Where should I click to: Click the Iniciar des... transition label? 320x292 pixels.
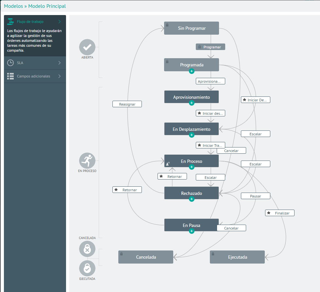point(211,113)
